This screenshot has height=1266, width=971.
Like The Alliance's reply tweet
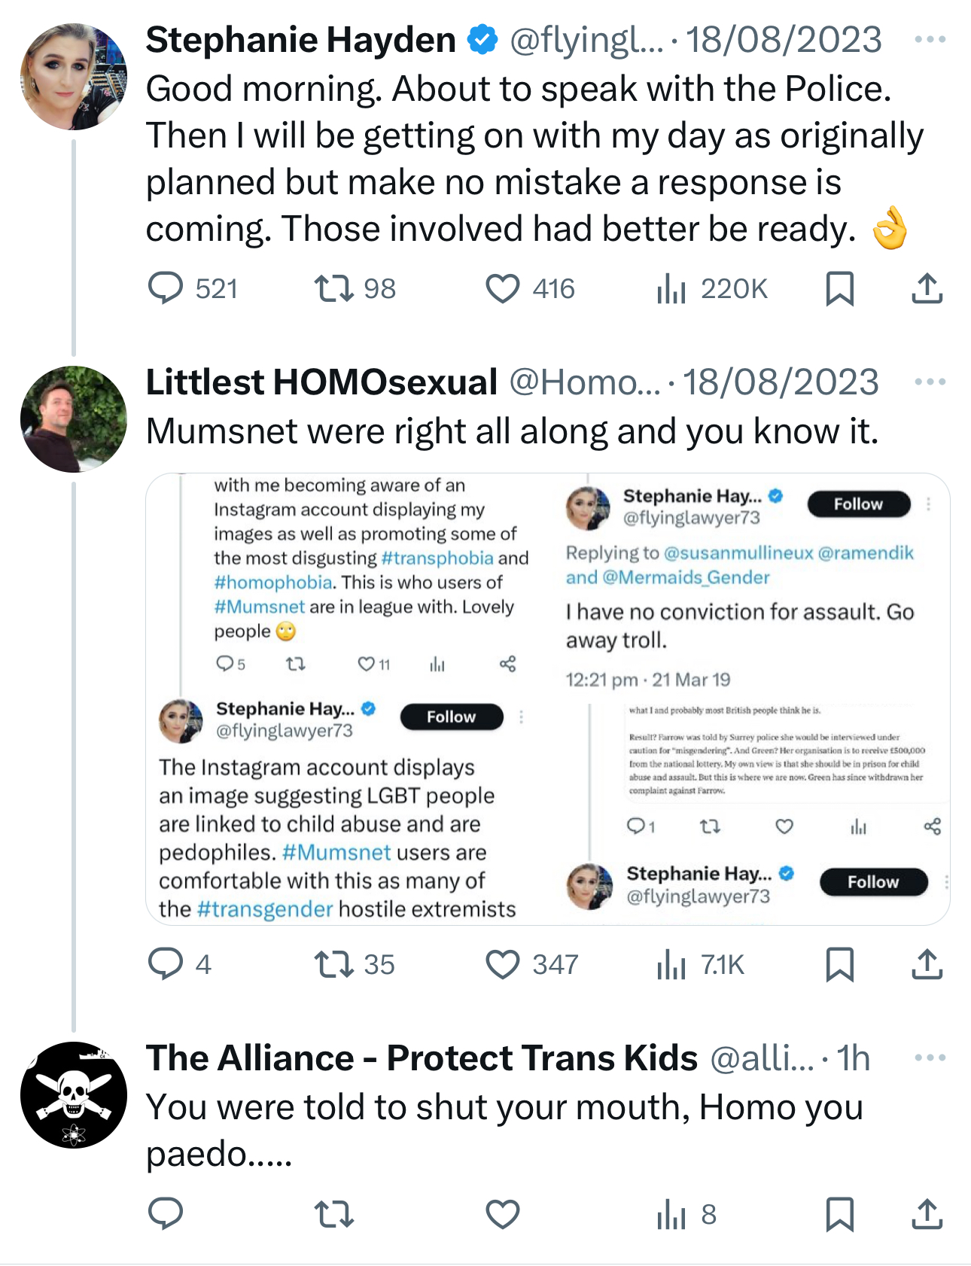click(503, 1214)
